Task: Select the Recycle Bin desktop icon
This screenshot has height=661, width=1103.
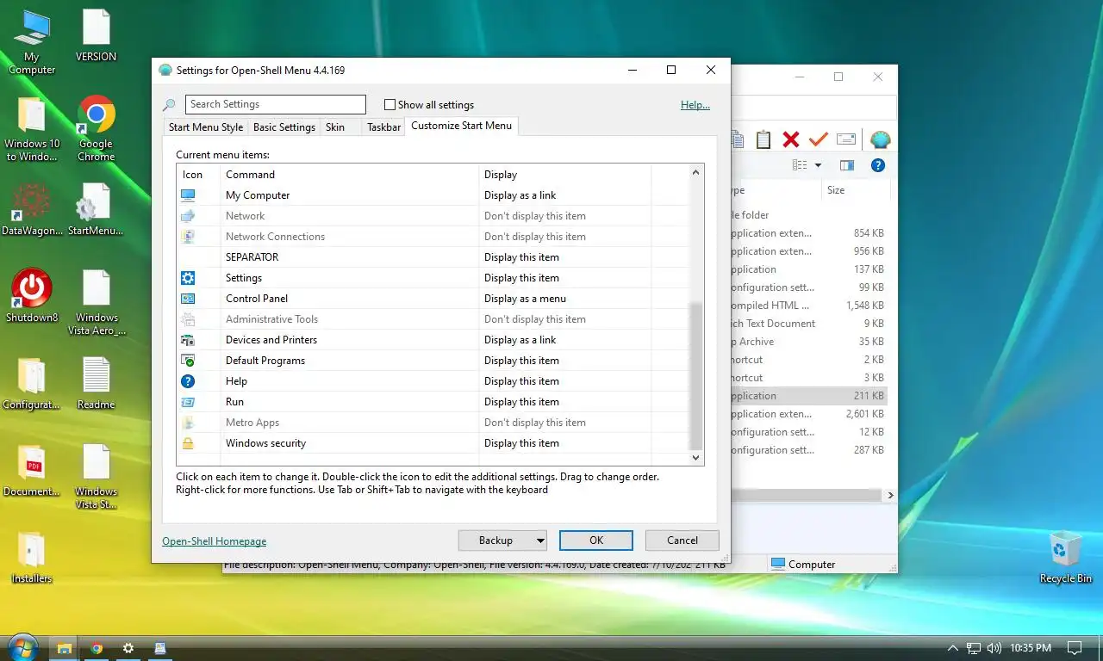Action: [1066, 557]
